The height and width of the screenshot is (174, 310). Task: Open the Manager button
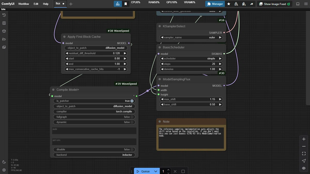click(x=215, y=4)
